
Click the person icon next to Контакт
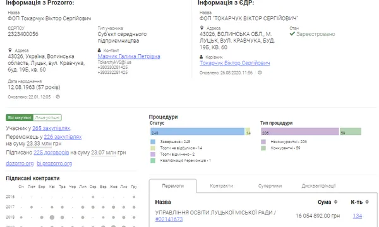(99, 50)
